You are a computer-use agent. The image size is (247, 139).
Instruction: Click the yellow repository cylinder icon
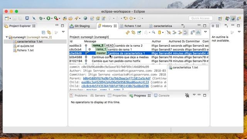coord(159,32)
